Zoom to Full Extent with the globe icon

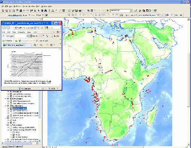21,11
